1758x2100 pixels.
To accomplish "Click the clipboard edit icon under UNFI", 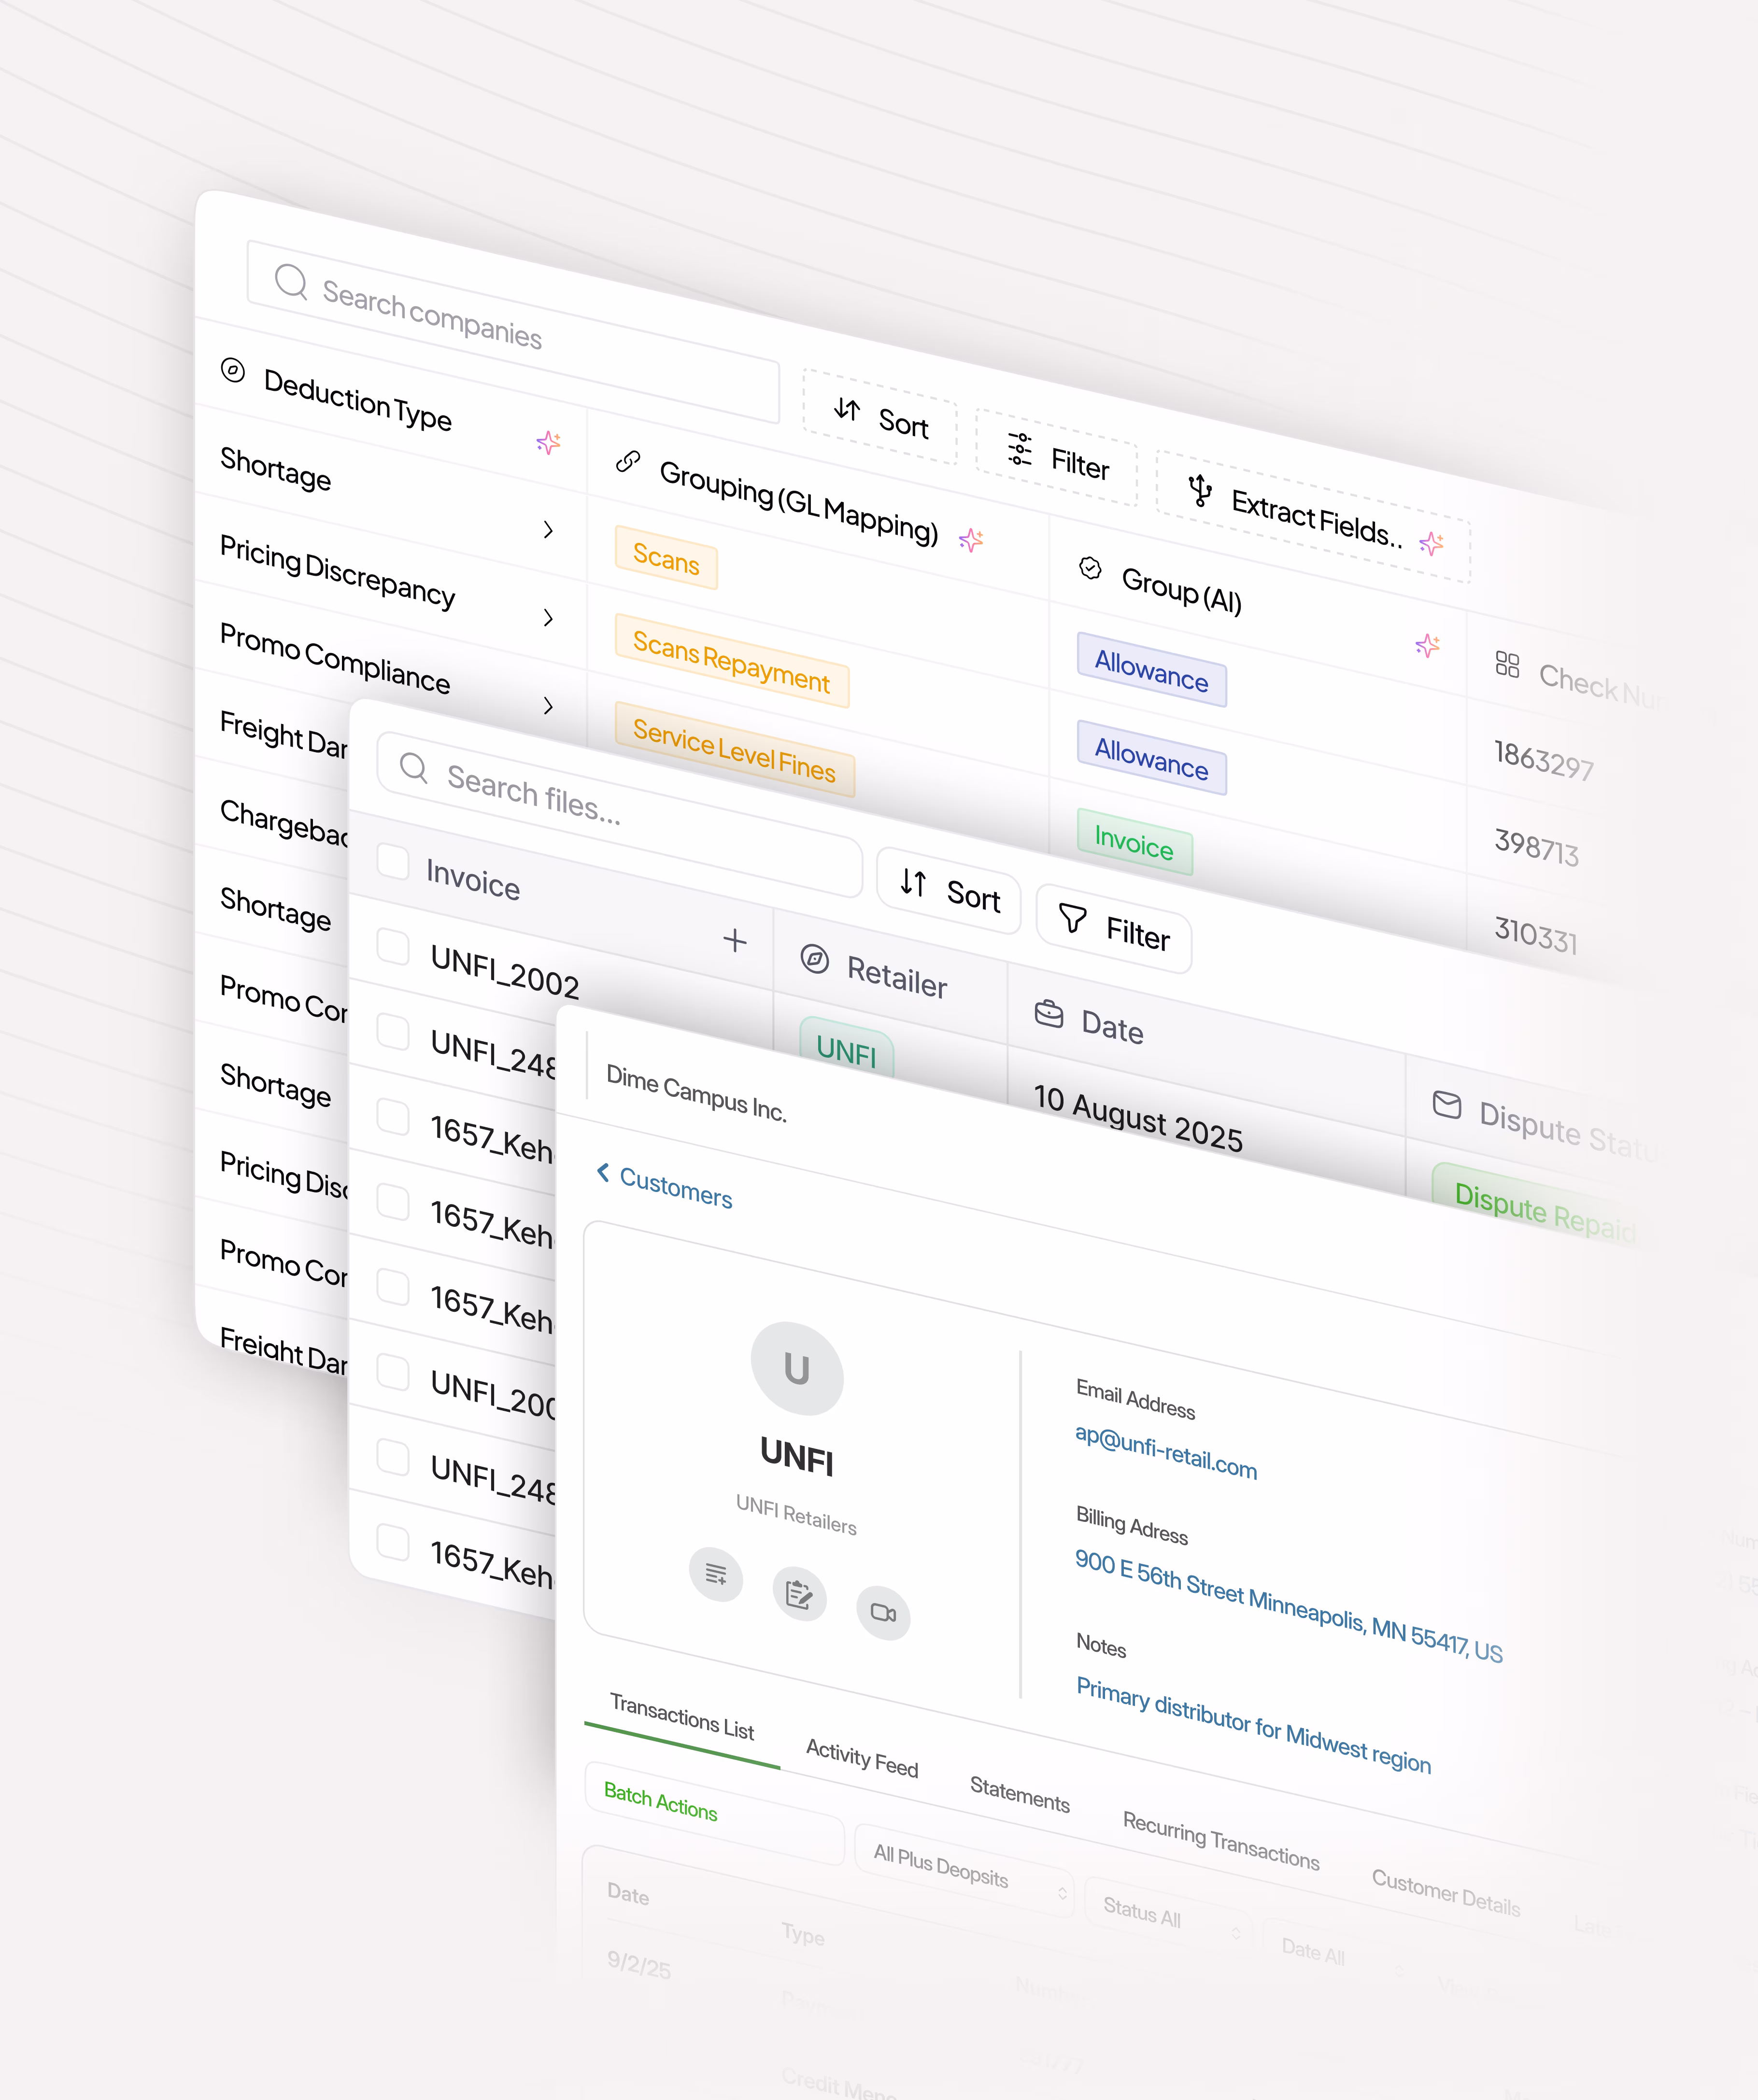I will click(799, 1593).
